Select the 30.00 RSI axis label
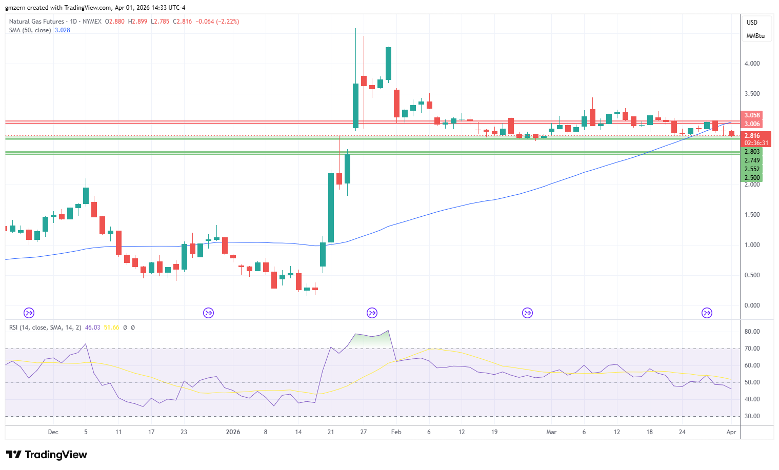779x470 pixels. [752, 416]
